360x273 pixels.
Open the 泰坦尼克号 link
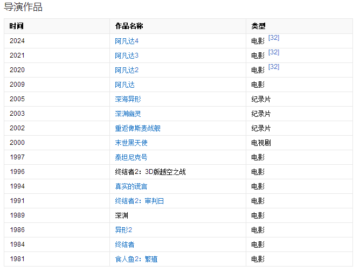click(x=131, y=157)
